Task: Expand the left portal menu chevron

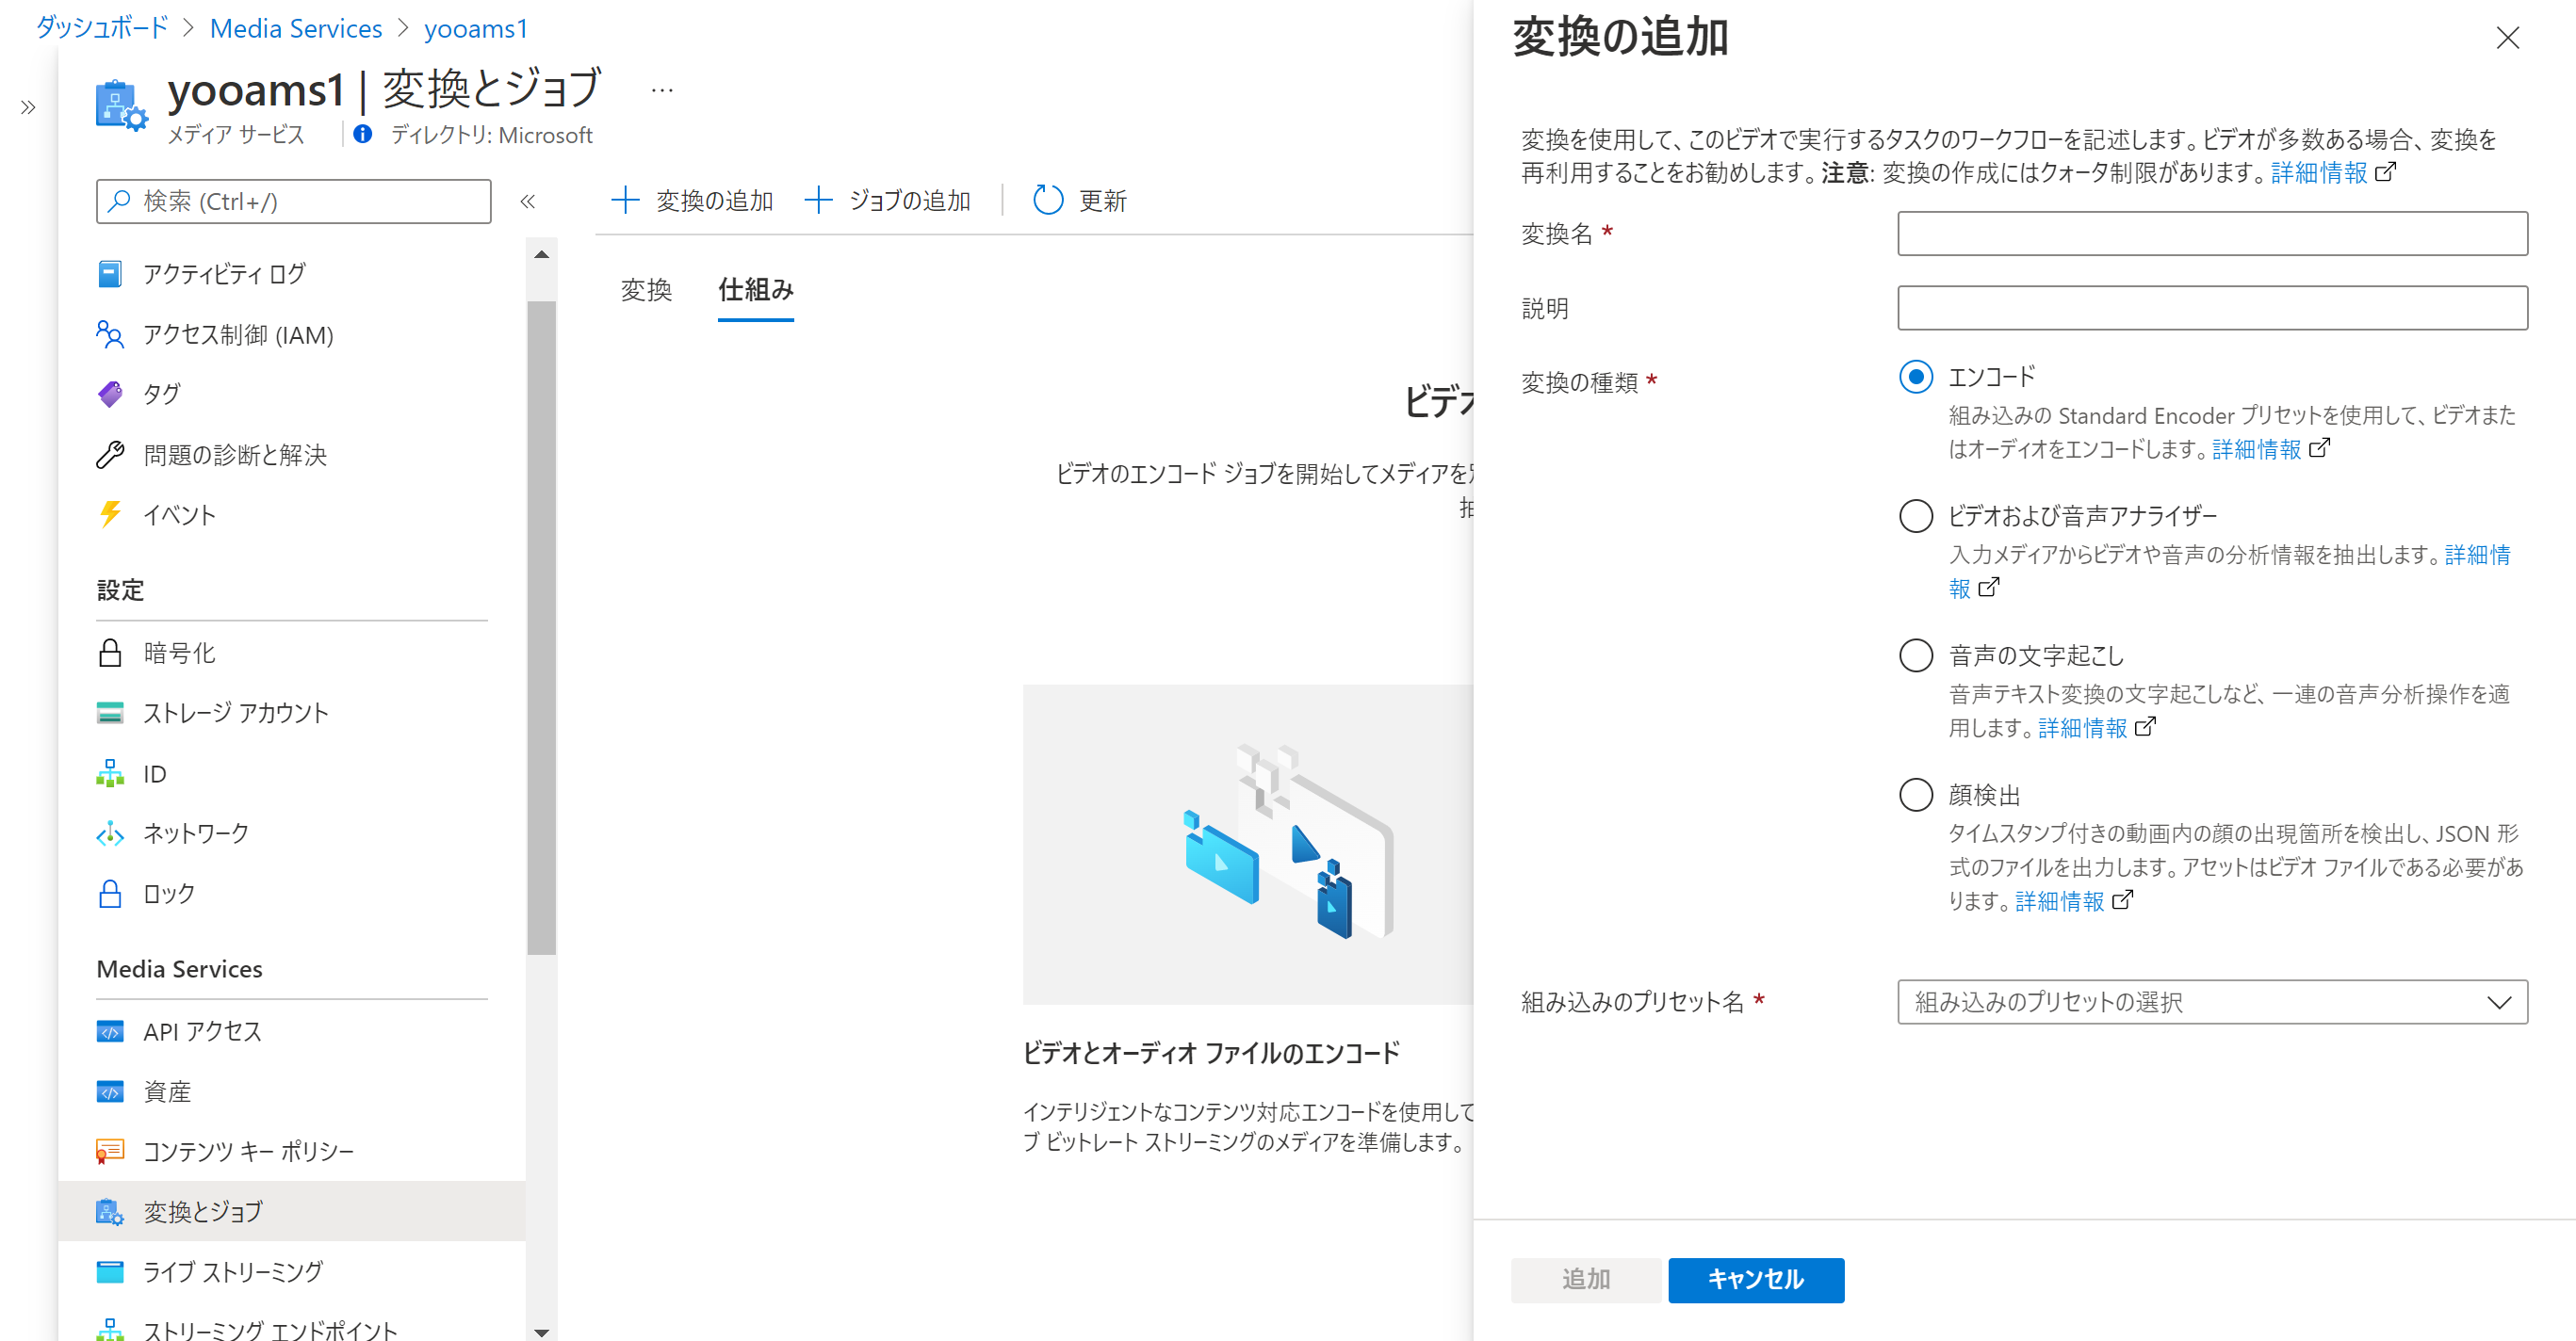Action: click(28, 107)
